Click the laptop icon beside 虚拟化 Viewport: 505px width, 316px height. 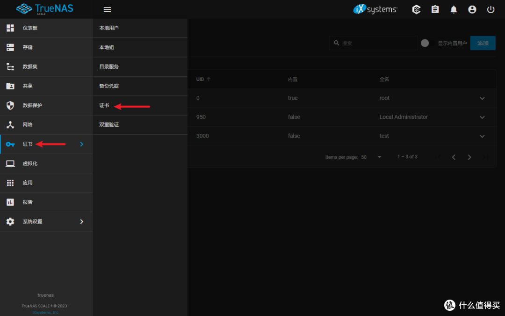pos(10,163)
